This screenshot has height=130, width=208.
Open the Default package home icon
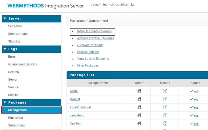click(139, 99)
